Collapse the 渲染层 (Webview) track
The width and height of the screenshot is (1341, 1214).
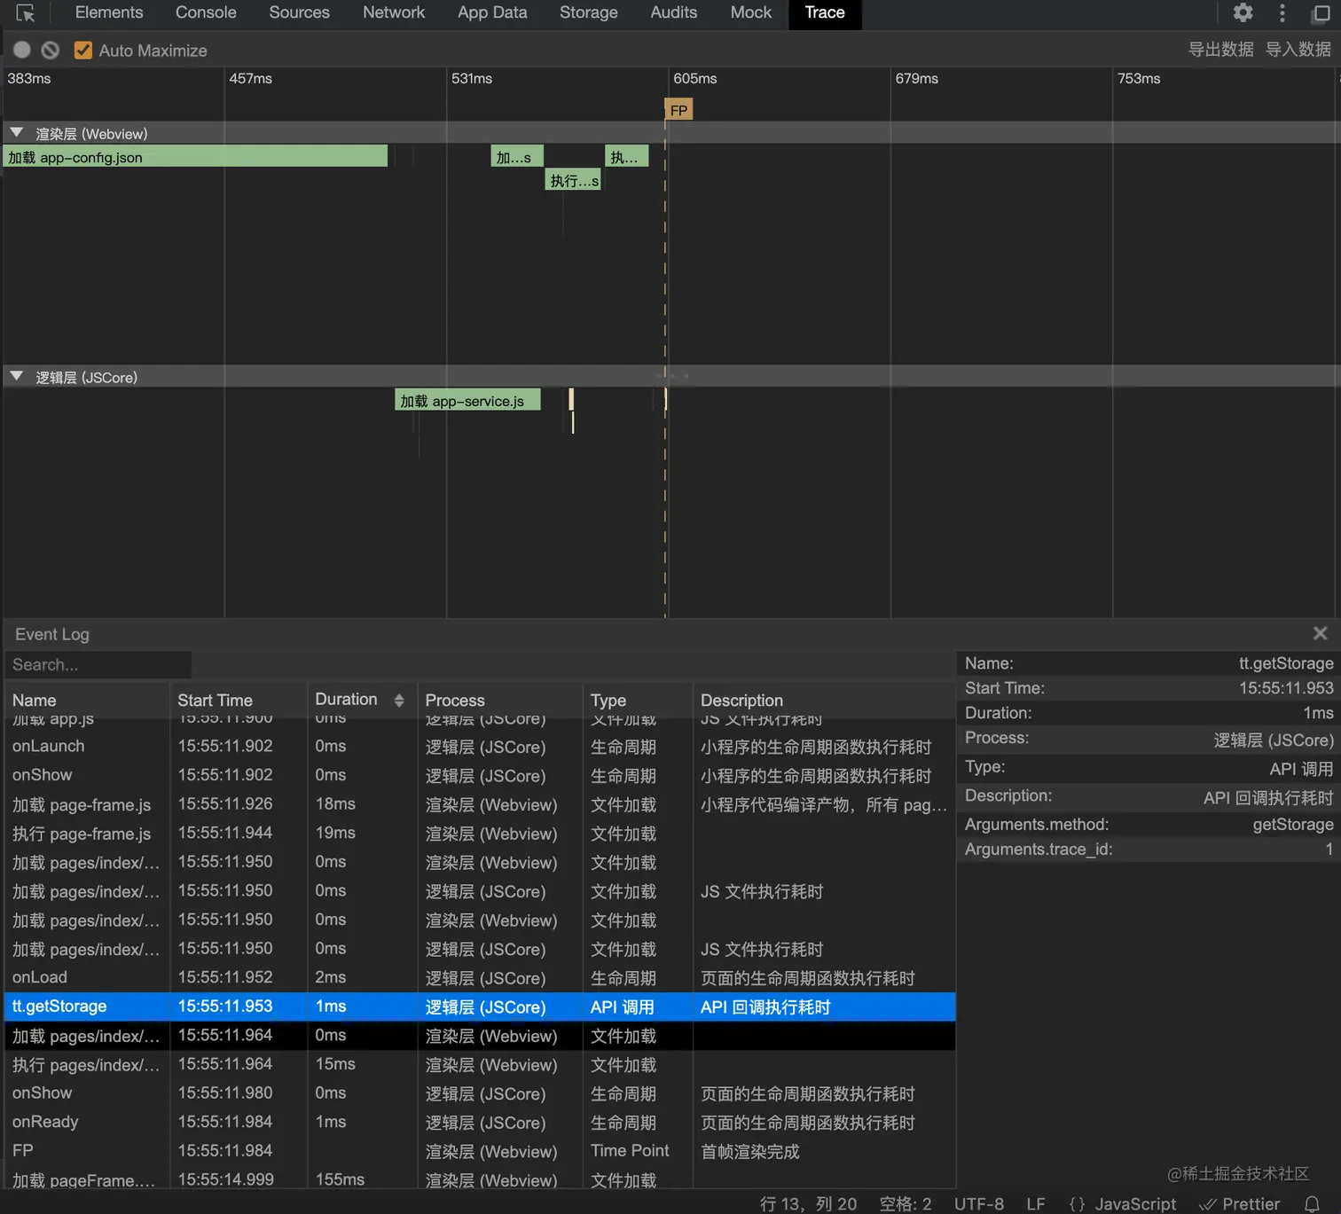pos(17,133)
